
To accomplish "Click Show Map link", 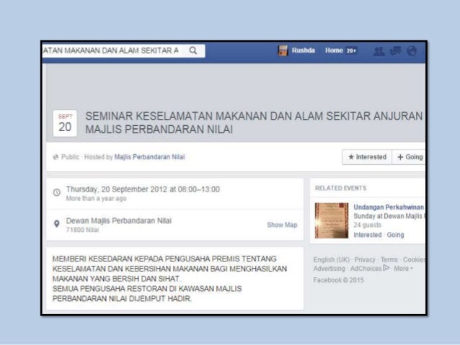I will coord(282,225).
